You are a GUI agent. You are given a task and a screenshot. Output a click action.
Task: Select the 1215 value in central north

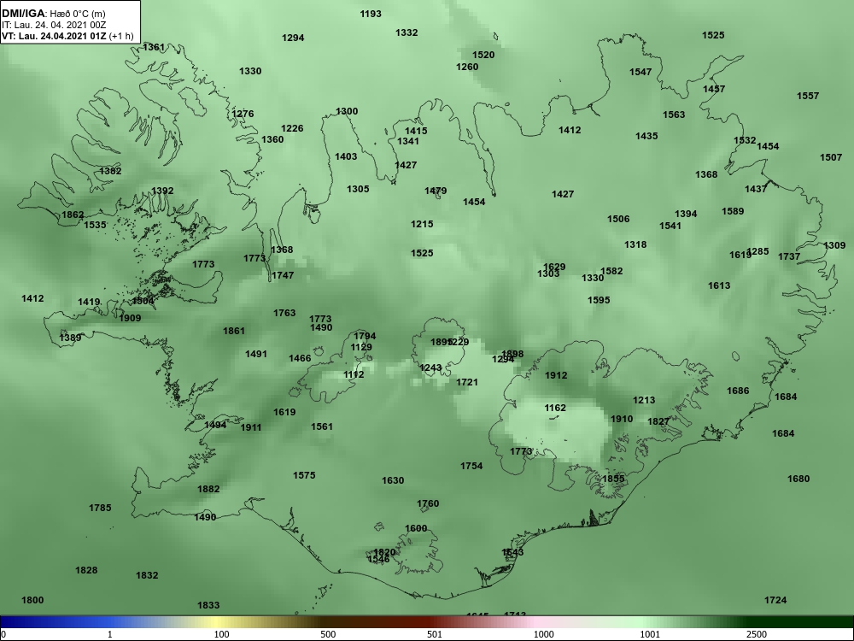pyautogui.click(x=422, y=224)
